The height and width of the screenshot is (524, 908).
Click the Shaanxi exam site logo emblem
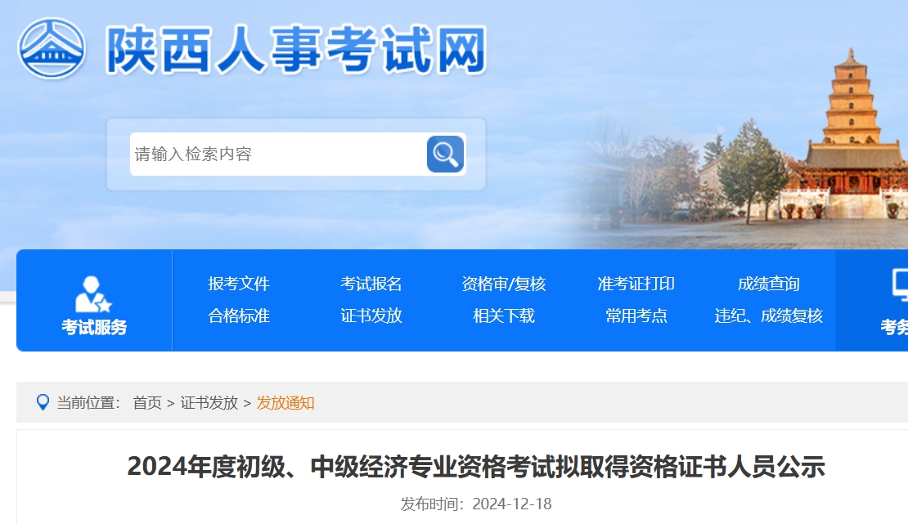pyautogui.click(x=52, y=48)
